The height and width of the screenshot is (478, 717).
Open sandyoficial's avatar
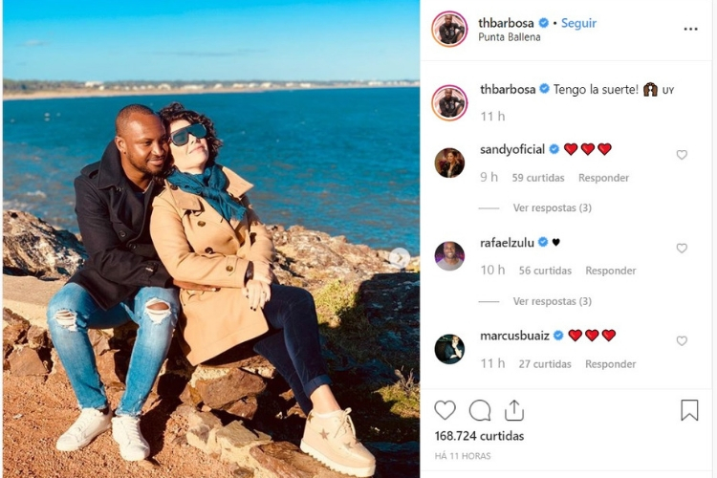[x=449, y=163]
